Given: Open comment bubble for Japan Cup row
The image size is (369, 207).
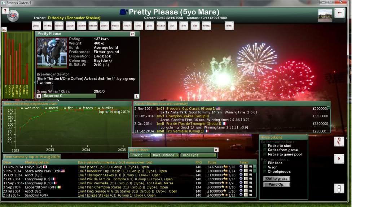Looking at the screenshot, I should [251, 167].
